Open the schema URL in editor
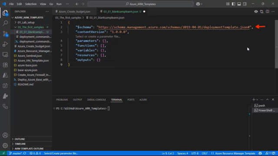This screenshot has height=156, width=278. 174,27
